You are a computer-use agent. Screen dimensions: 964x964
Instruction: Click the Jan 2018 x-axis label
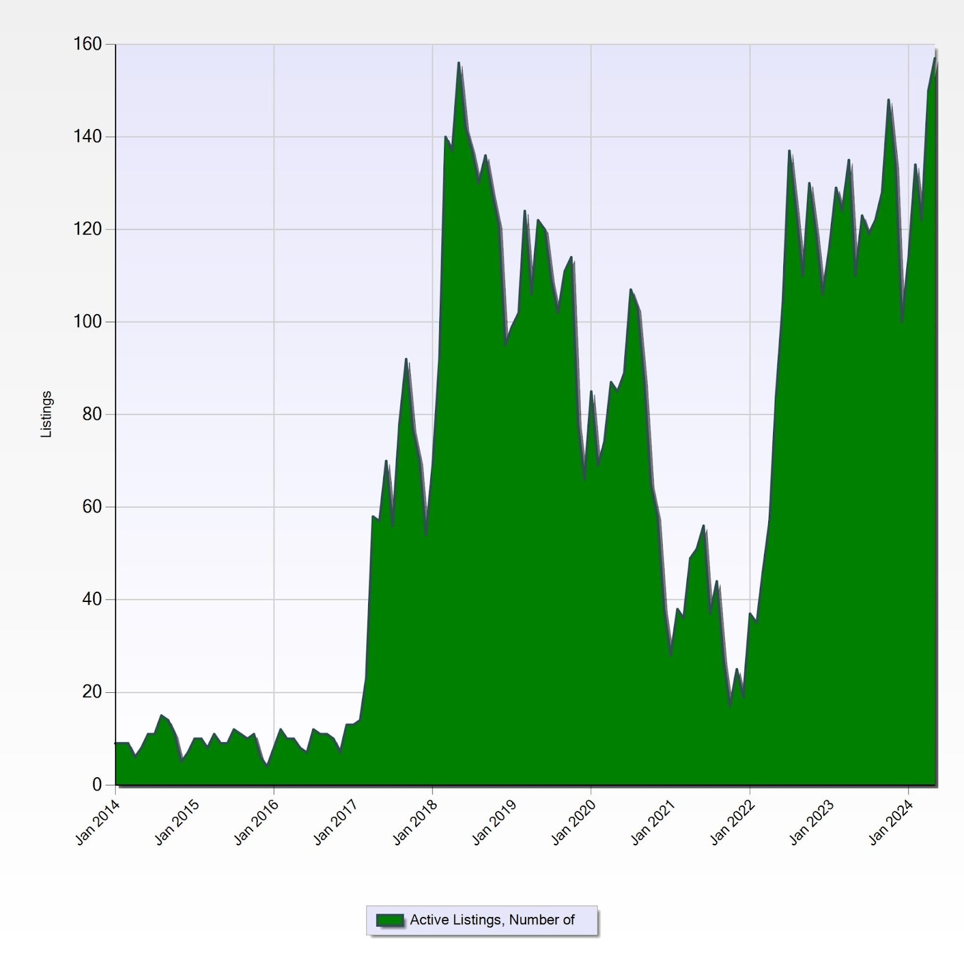(415, 822)
